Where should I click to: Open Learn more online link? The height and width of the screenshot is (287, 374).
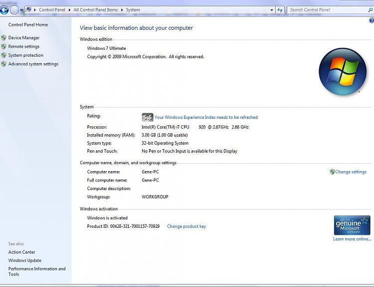click(x=352, y=239)
